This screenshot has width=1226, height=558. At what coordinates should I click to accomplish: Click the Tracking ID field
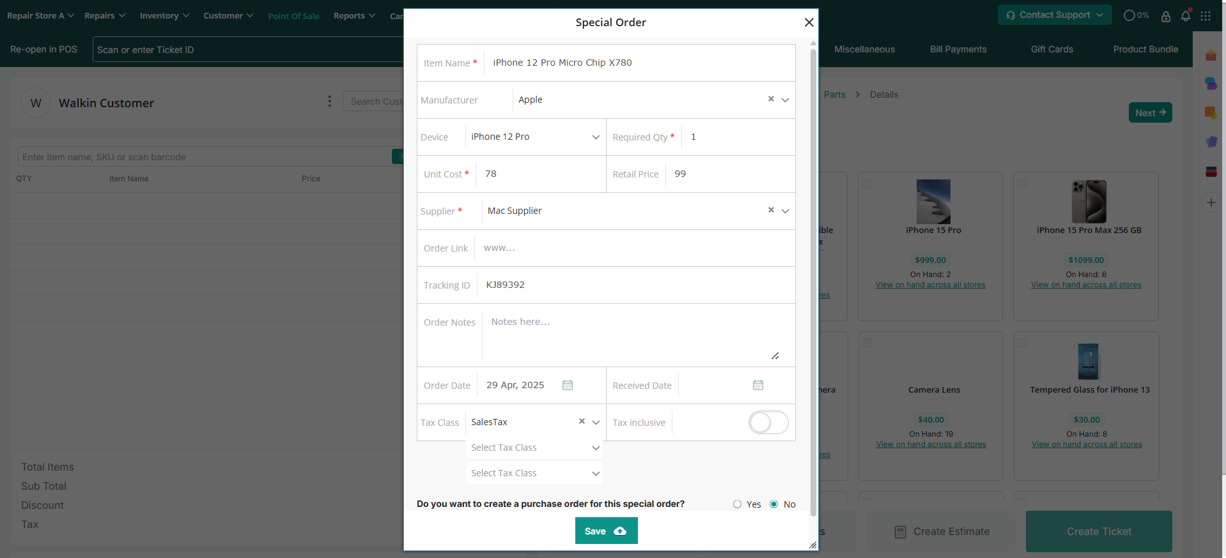click(635, 285)
